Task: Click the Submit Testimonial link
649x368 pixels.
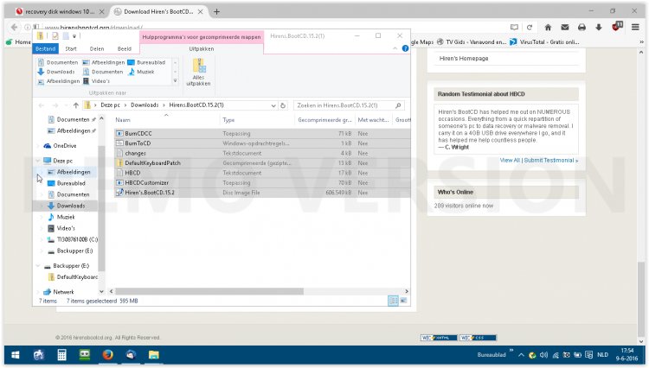Action: [551, 160]
